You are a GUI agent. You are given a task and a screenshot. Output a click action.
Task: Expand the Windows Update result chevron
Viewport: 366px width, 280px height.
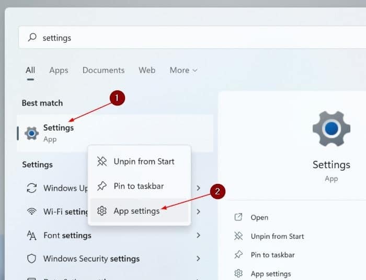coord(198,188)
